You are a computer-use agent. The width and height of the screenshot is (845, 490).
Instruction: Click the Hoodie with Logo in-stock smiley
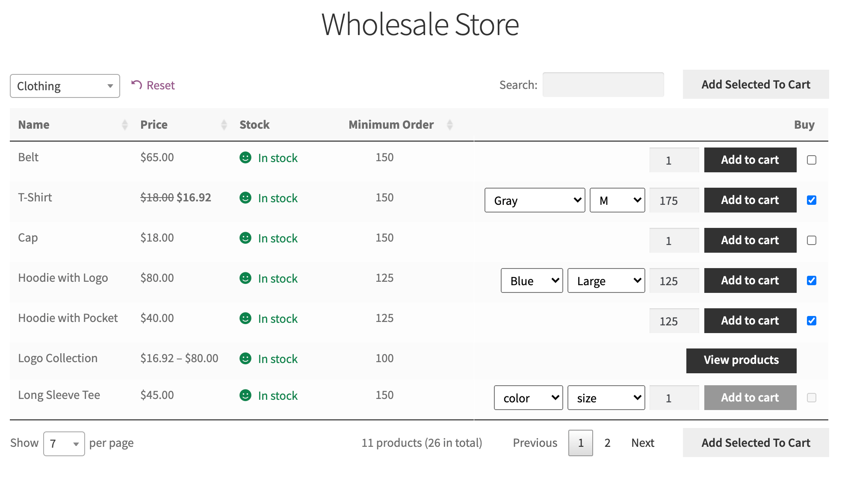pos(245,278)
